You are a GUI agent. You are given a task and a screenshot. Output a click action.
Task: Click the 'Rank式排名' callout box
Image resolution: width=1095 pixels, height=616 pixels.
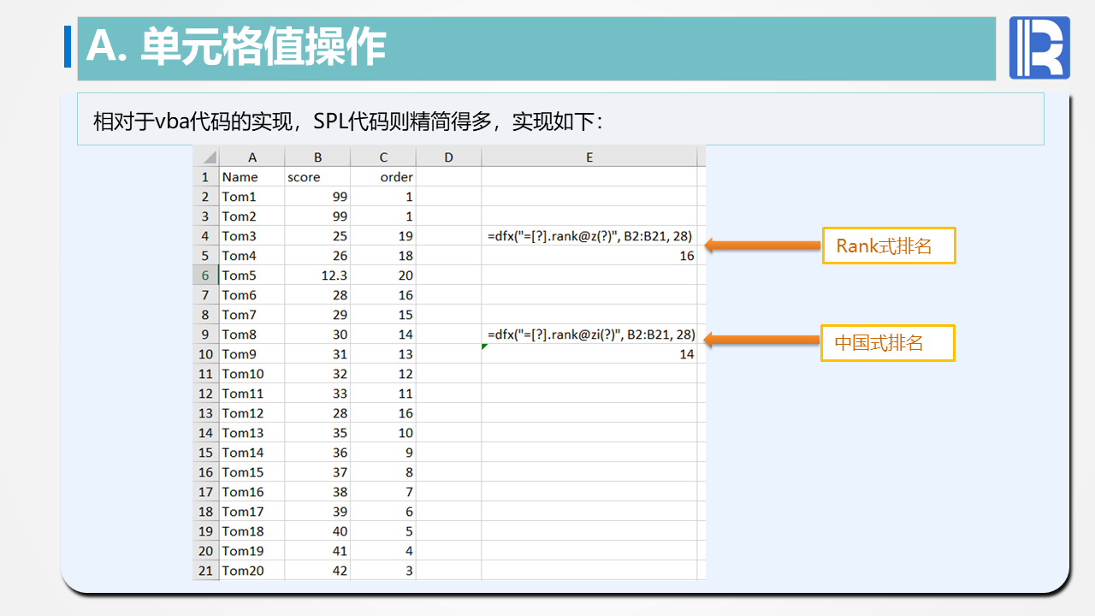click(888, 246)
